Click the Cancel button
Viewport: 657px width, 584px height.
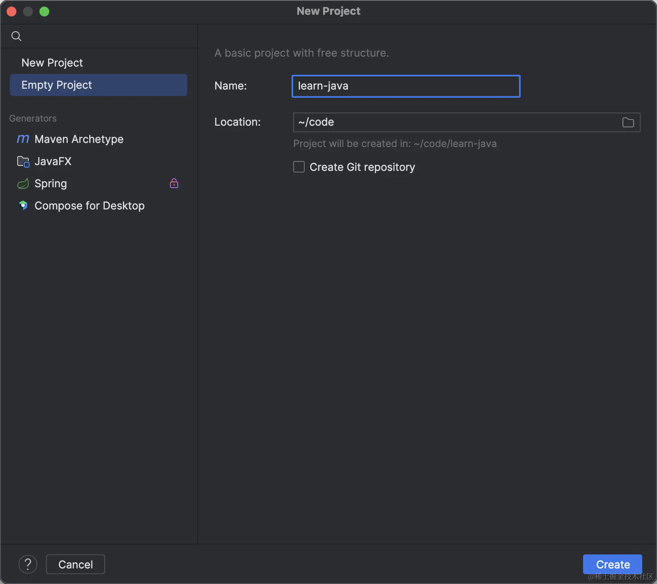click(x=76, y=564)
